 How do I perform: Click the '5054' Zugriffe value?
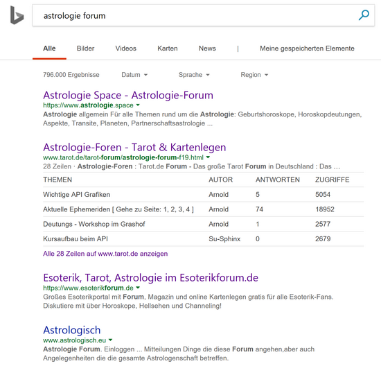[x=323, y=195]
